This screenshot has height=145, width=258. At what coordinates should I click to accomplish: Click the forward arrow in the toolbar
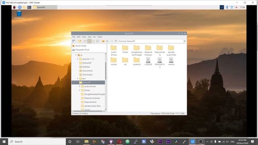pyautogui.click(x=112, y=41)
